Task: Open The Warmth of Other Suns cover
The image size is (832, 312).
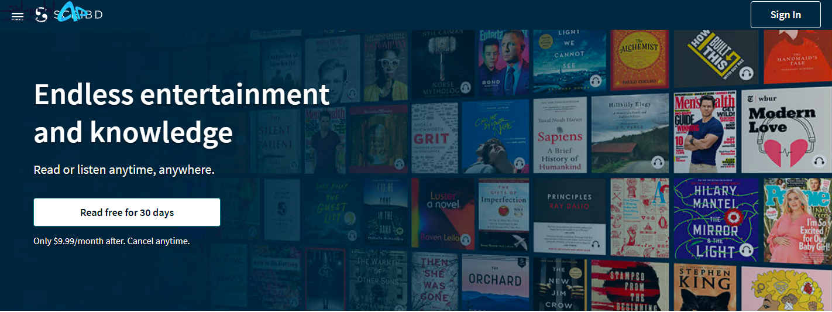Action: click(x=377, y=280)
